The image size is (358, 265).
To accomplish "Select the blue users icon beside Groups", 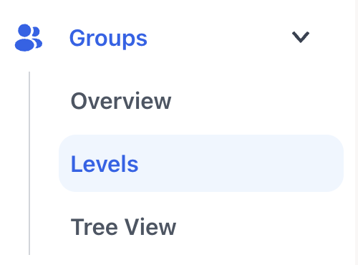I will pos(29,37).
